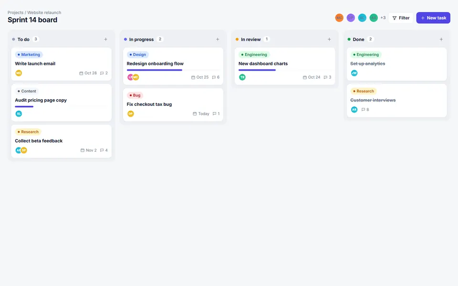458x286 pixels.
Task: Add a card to the In review column
Action: [329, 39]
